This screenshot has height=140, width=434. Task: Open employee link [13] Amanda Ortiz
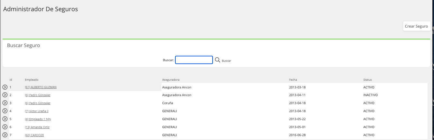click(37, 127)
